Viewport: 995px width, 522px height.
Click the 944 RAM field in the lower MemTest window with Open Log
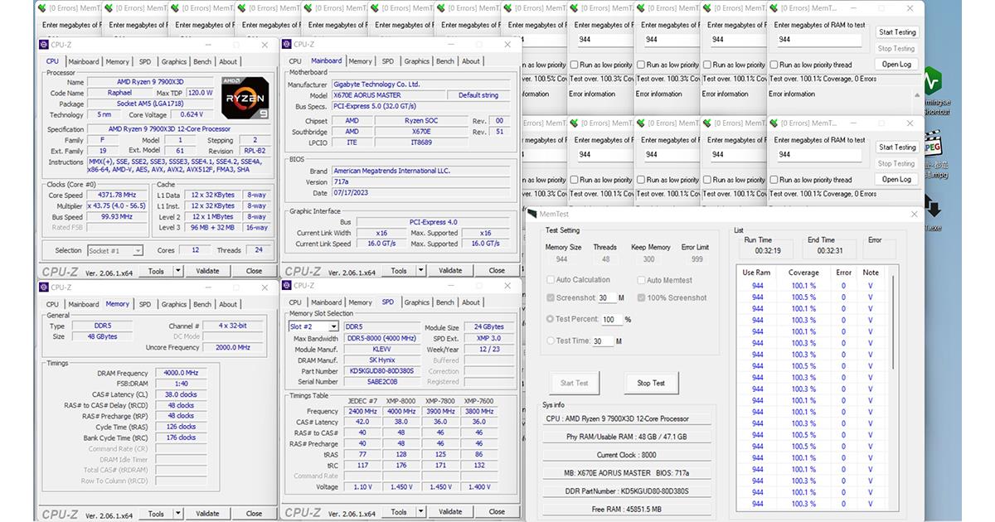tap(821, 154)
